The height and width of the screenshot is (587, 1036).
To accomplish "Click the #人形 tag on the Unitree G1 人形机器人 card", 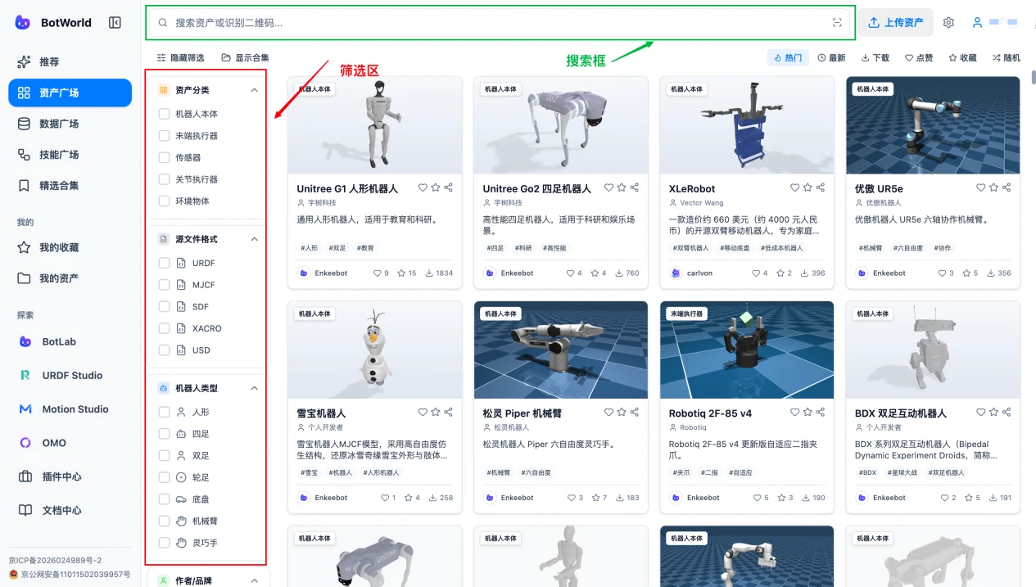I will click(x=310, y=248).
